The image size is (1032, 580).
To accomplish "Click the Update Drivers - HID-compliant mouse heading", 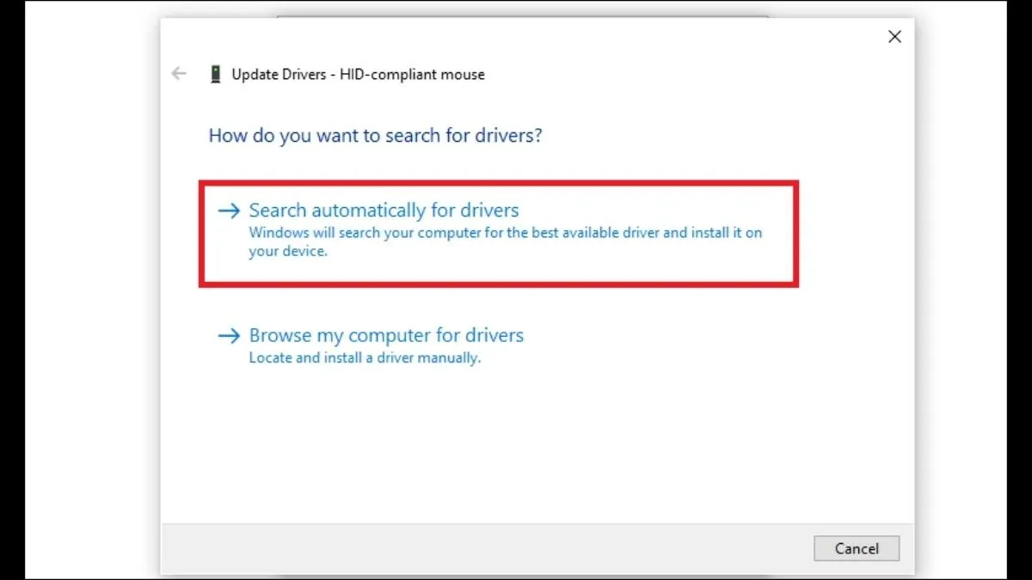I will pos(357,74).
